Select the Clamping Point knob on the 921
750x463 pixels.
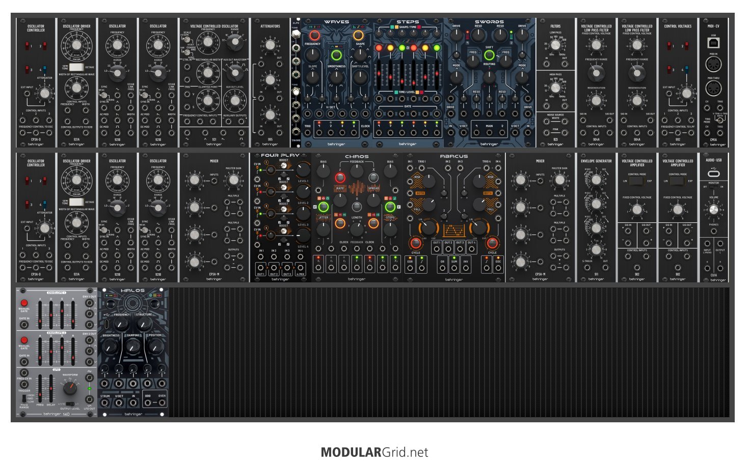(x=208, y=100)
